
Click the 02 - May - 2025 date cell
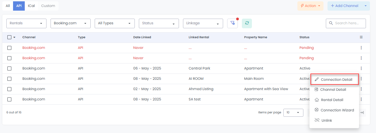click(147, 89)
